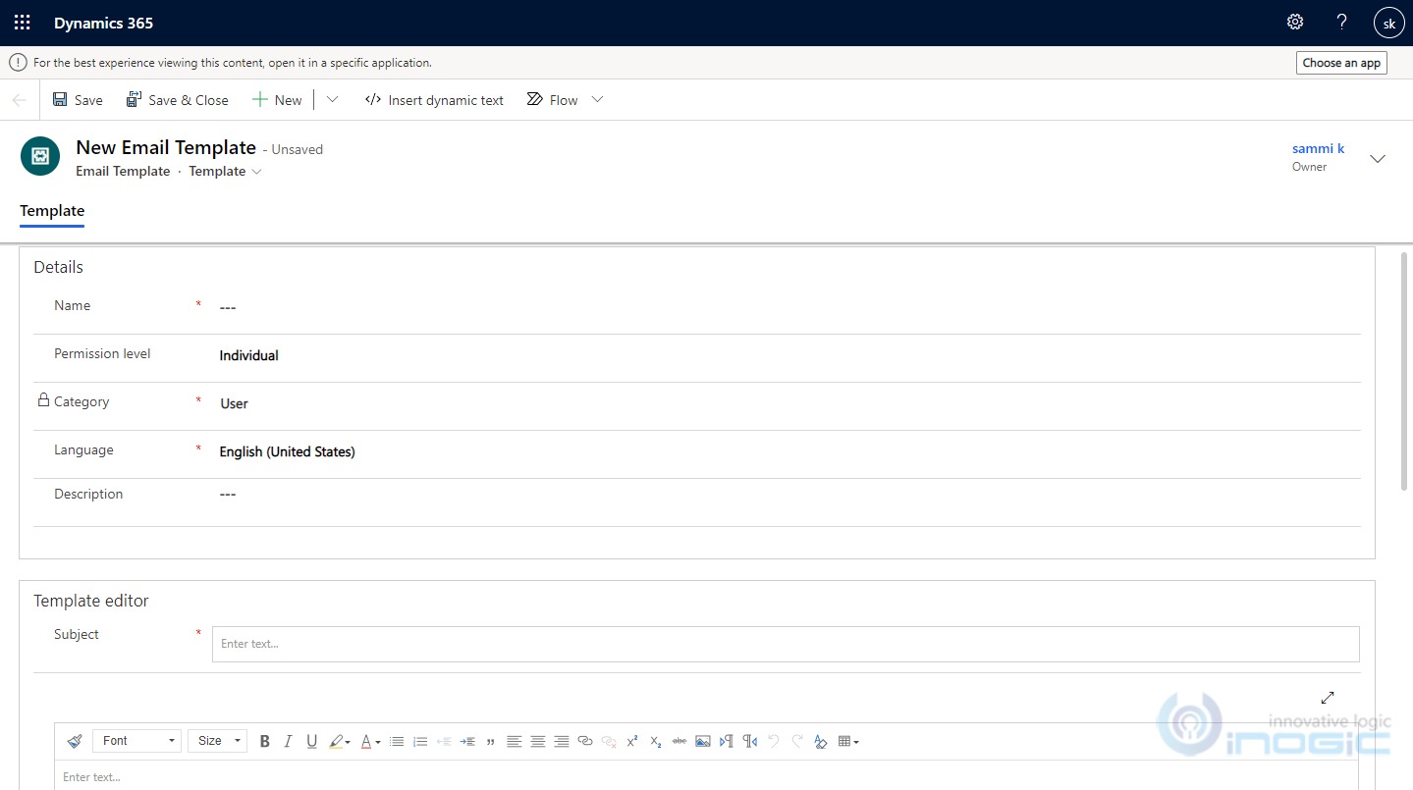1413x790 pixels.
Task: Click the decrease indent icon
Action: tap(444, 741)
